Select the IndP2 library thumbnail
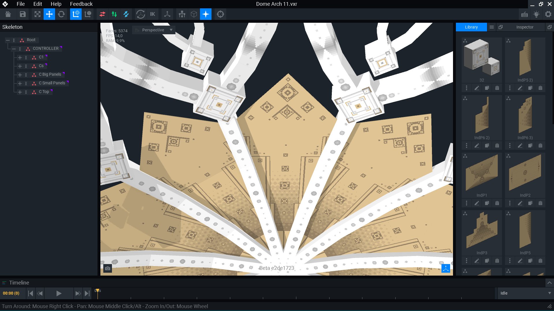 pos(525,173)
